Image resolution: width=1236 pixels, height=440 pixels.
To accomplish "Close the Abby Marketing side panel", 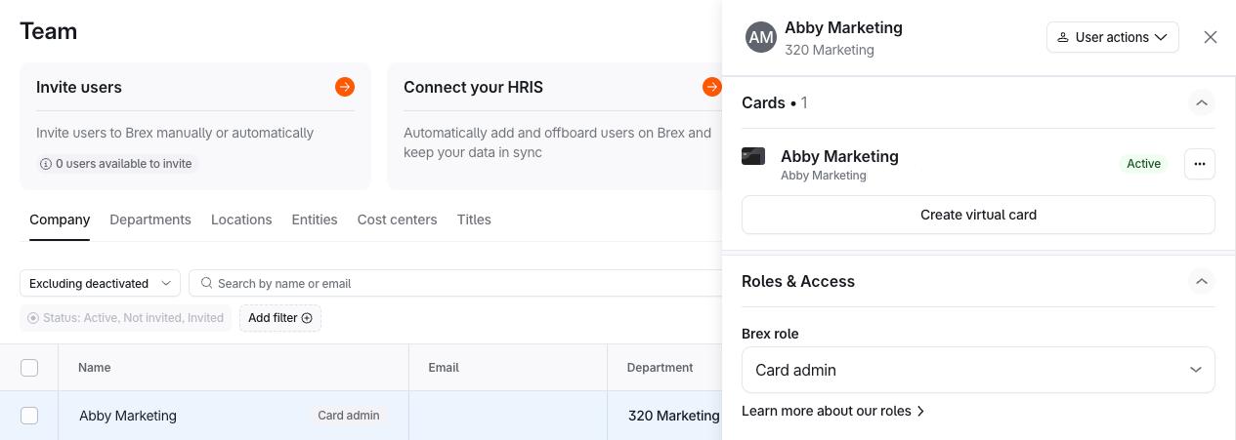I will pyautogui.click(x=1210, y=37).
